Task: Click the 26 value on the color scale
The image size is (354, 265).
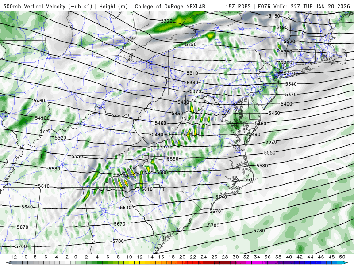Action: pyautogui.click(x=214, y=257)
